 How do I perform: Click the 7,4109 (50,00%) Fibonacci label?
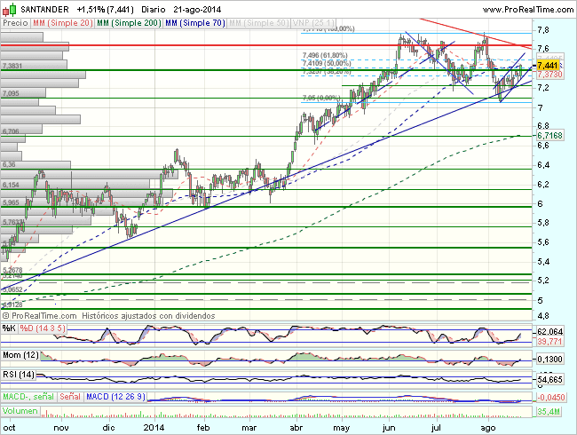click(x=327, y=63)
